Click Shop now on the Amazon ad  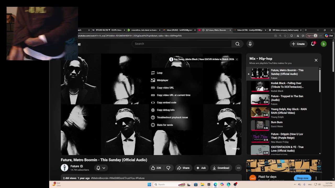[302, 178]
